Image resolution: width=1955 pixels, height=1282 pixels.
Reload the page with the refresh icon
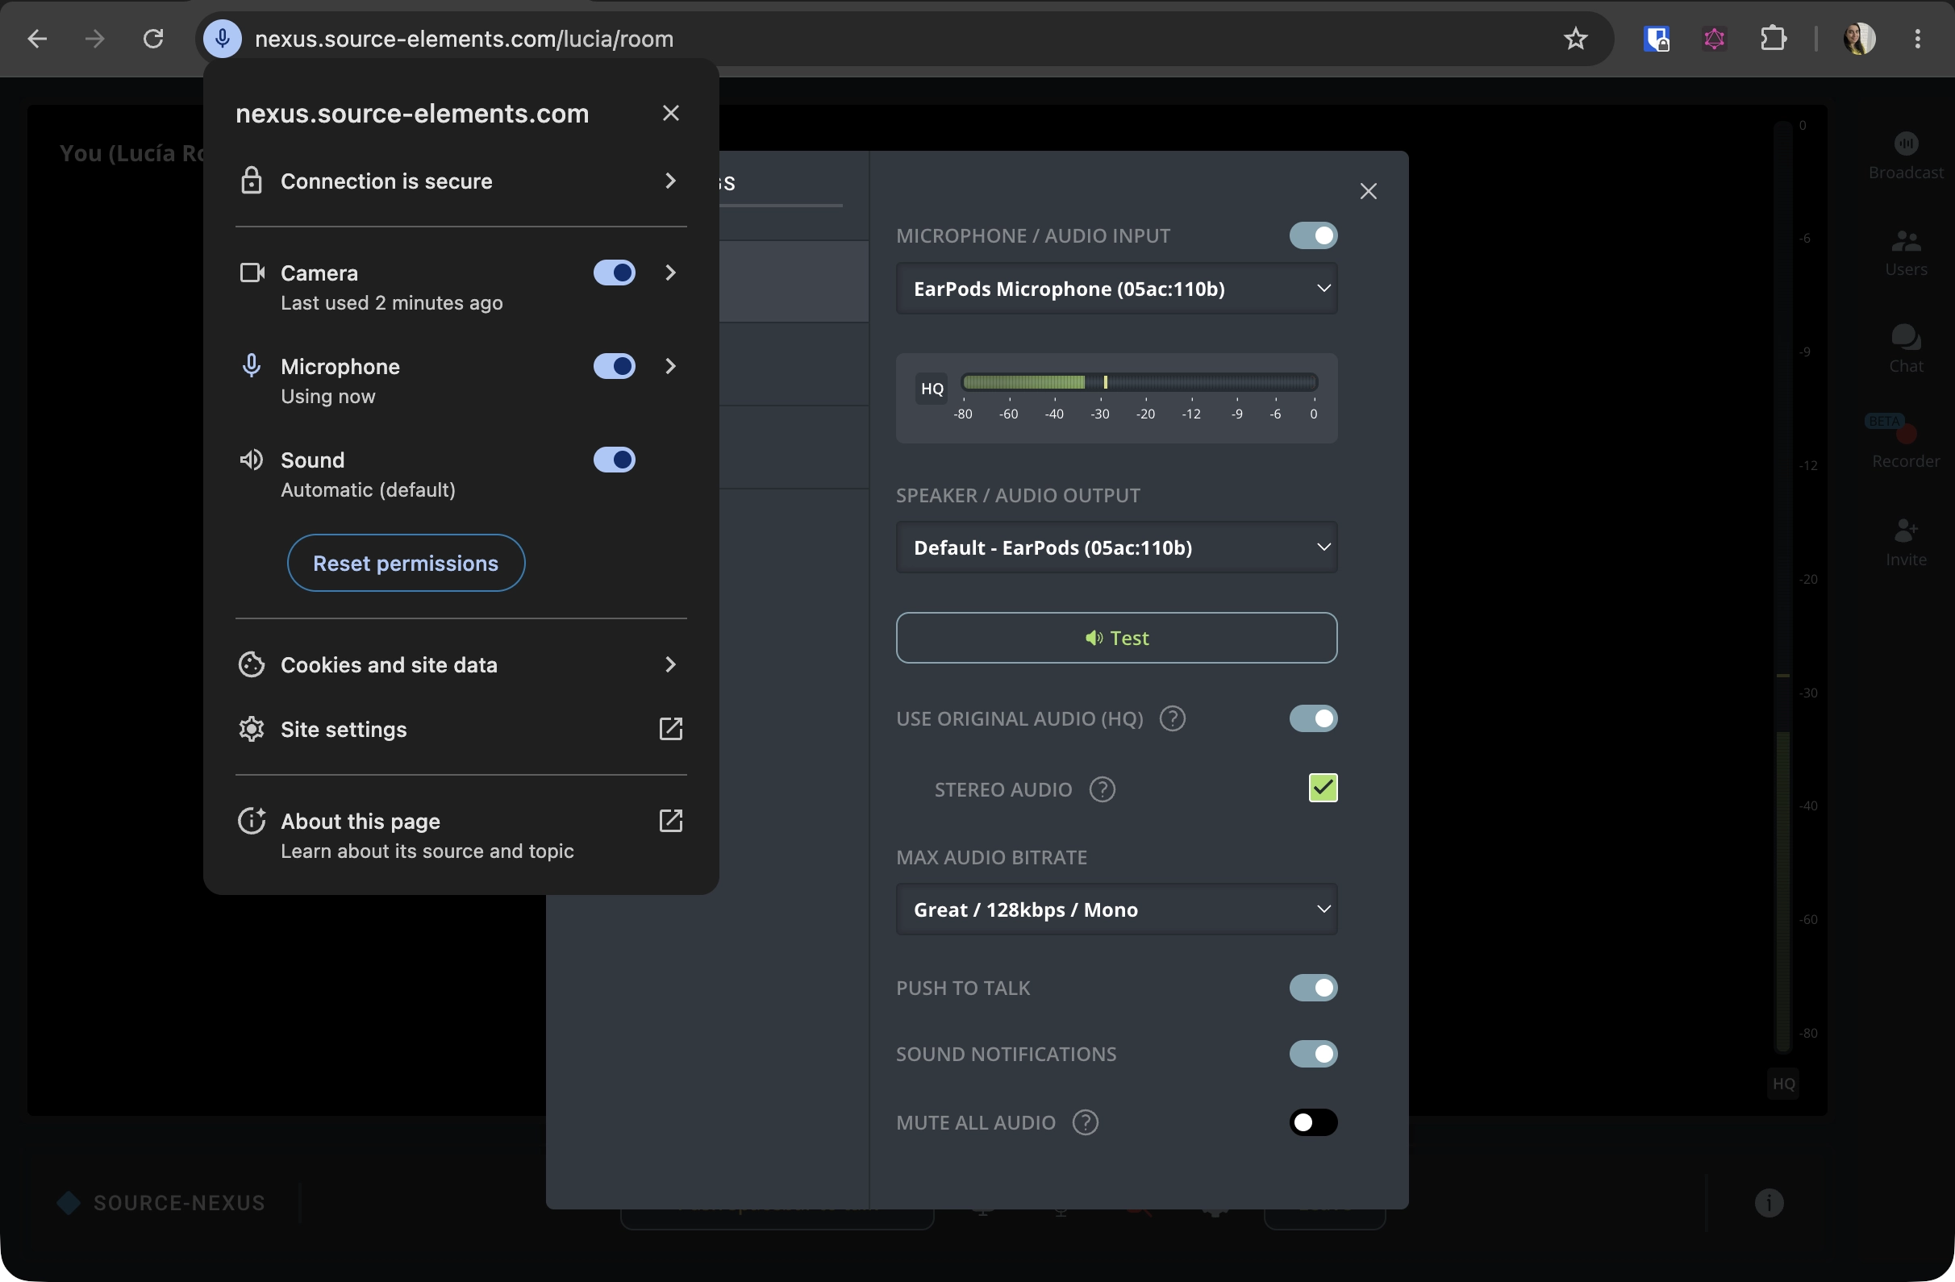point(153,39)
